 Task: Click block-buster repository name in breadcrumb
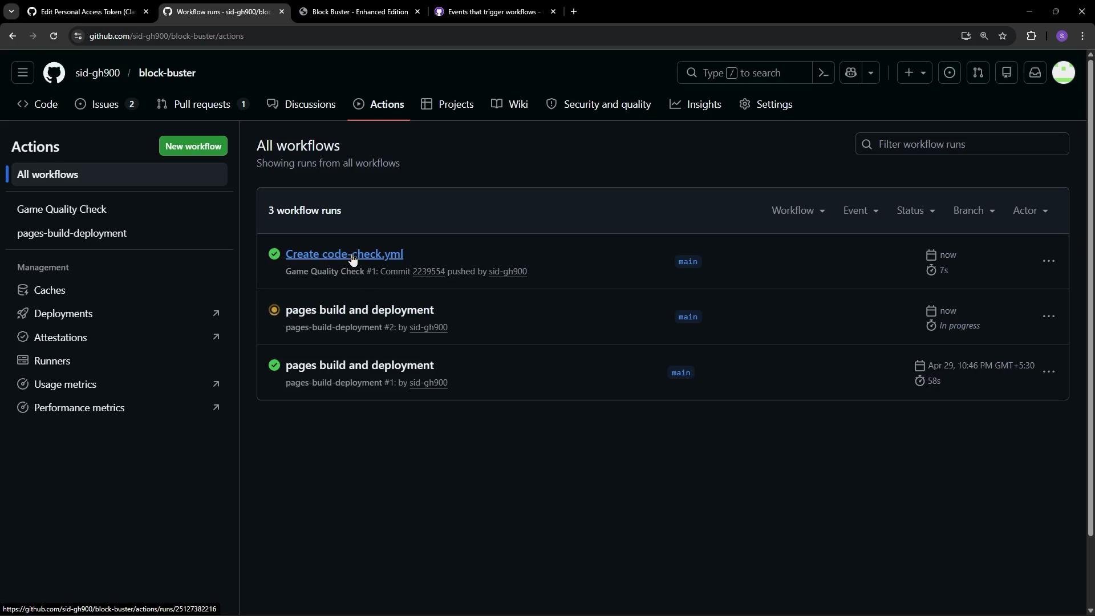(x=167, y=73)
